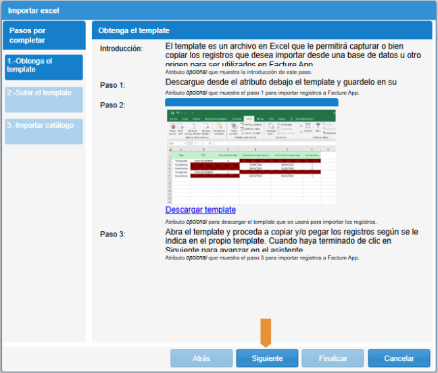Image resolution: width=438 pixels, height=373 pixels.
Task: Go to step 2.-Subir el template
Action: 44,99
